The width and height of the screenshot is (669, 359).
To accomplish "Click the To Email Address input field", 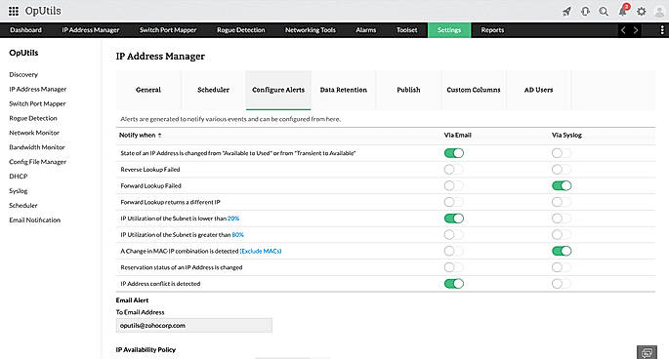I will click(x=193, y=325).
